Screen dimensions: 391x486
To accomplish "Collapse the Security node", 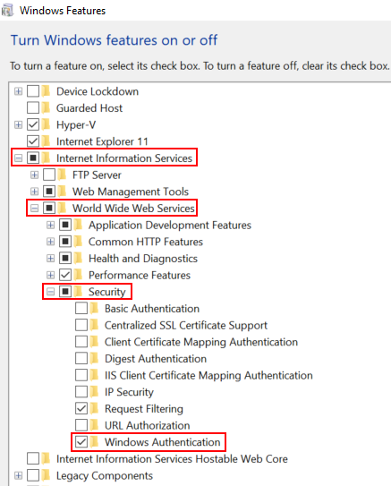I will coord(50,292).
